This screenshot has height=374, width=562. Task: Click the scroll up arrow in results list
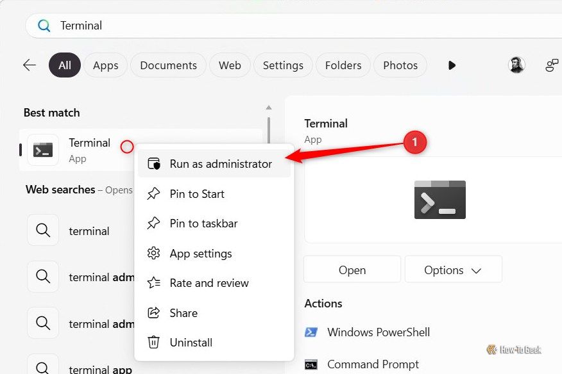pos(268,108)
